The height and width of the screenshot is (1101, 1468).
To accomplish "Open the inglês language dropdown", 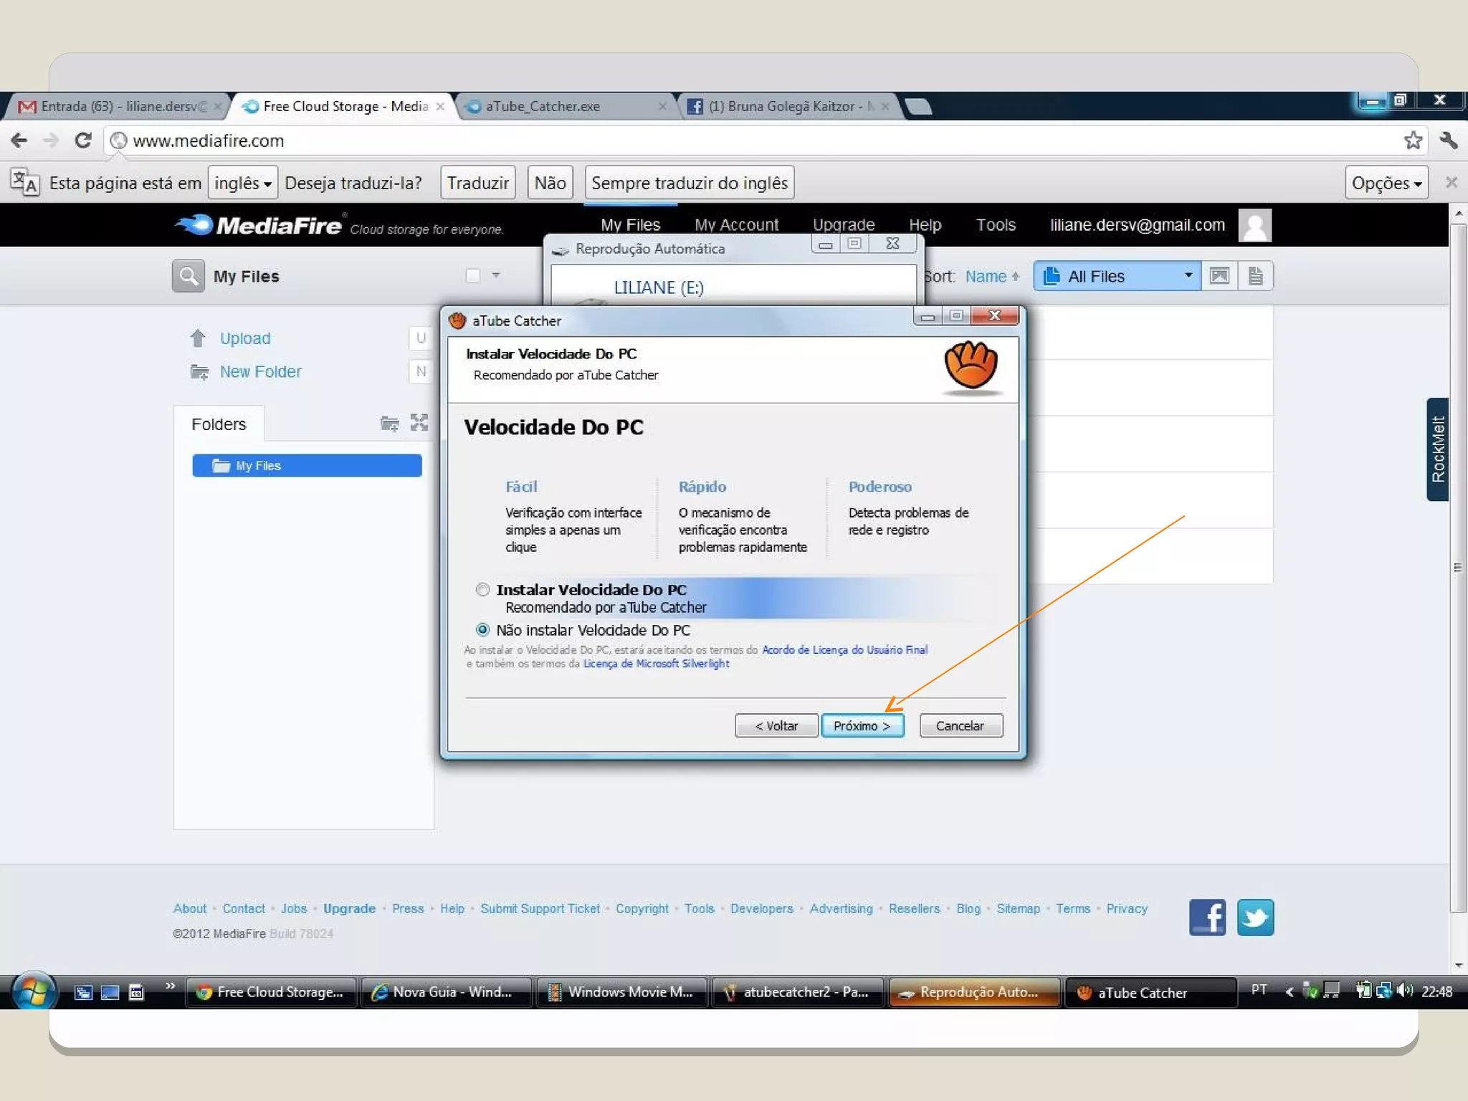I will pyautogui.click(x=242, y=183).
